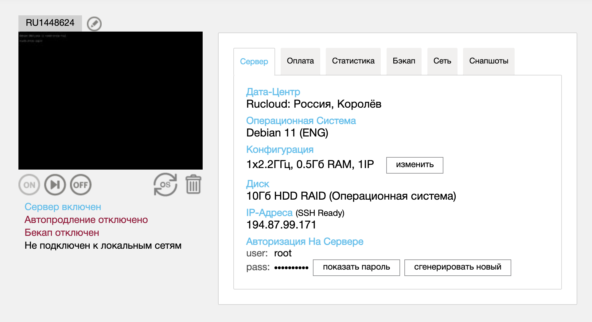Select the RU1448624 server name label
Image resolution: width=592 pixels, height=322 pixels.
point(50,23)
